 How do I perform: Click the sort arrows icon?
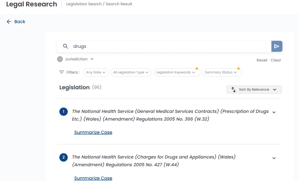tap(233, 90)
